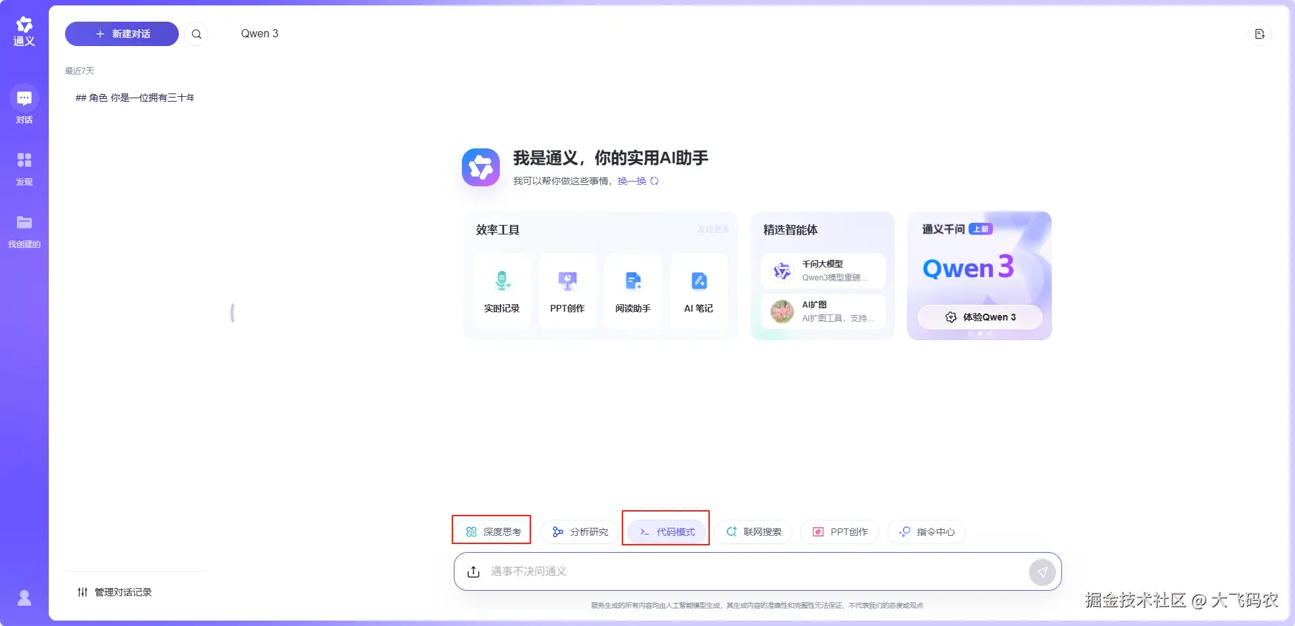
Task: Start a new chat with 新建对话
Action: click(122, 34)
